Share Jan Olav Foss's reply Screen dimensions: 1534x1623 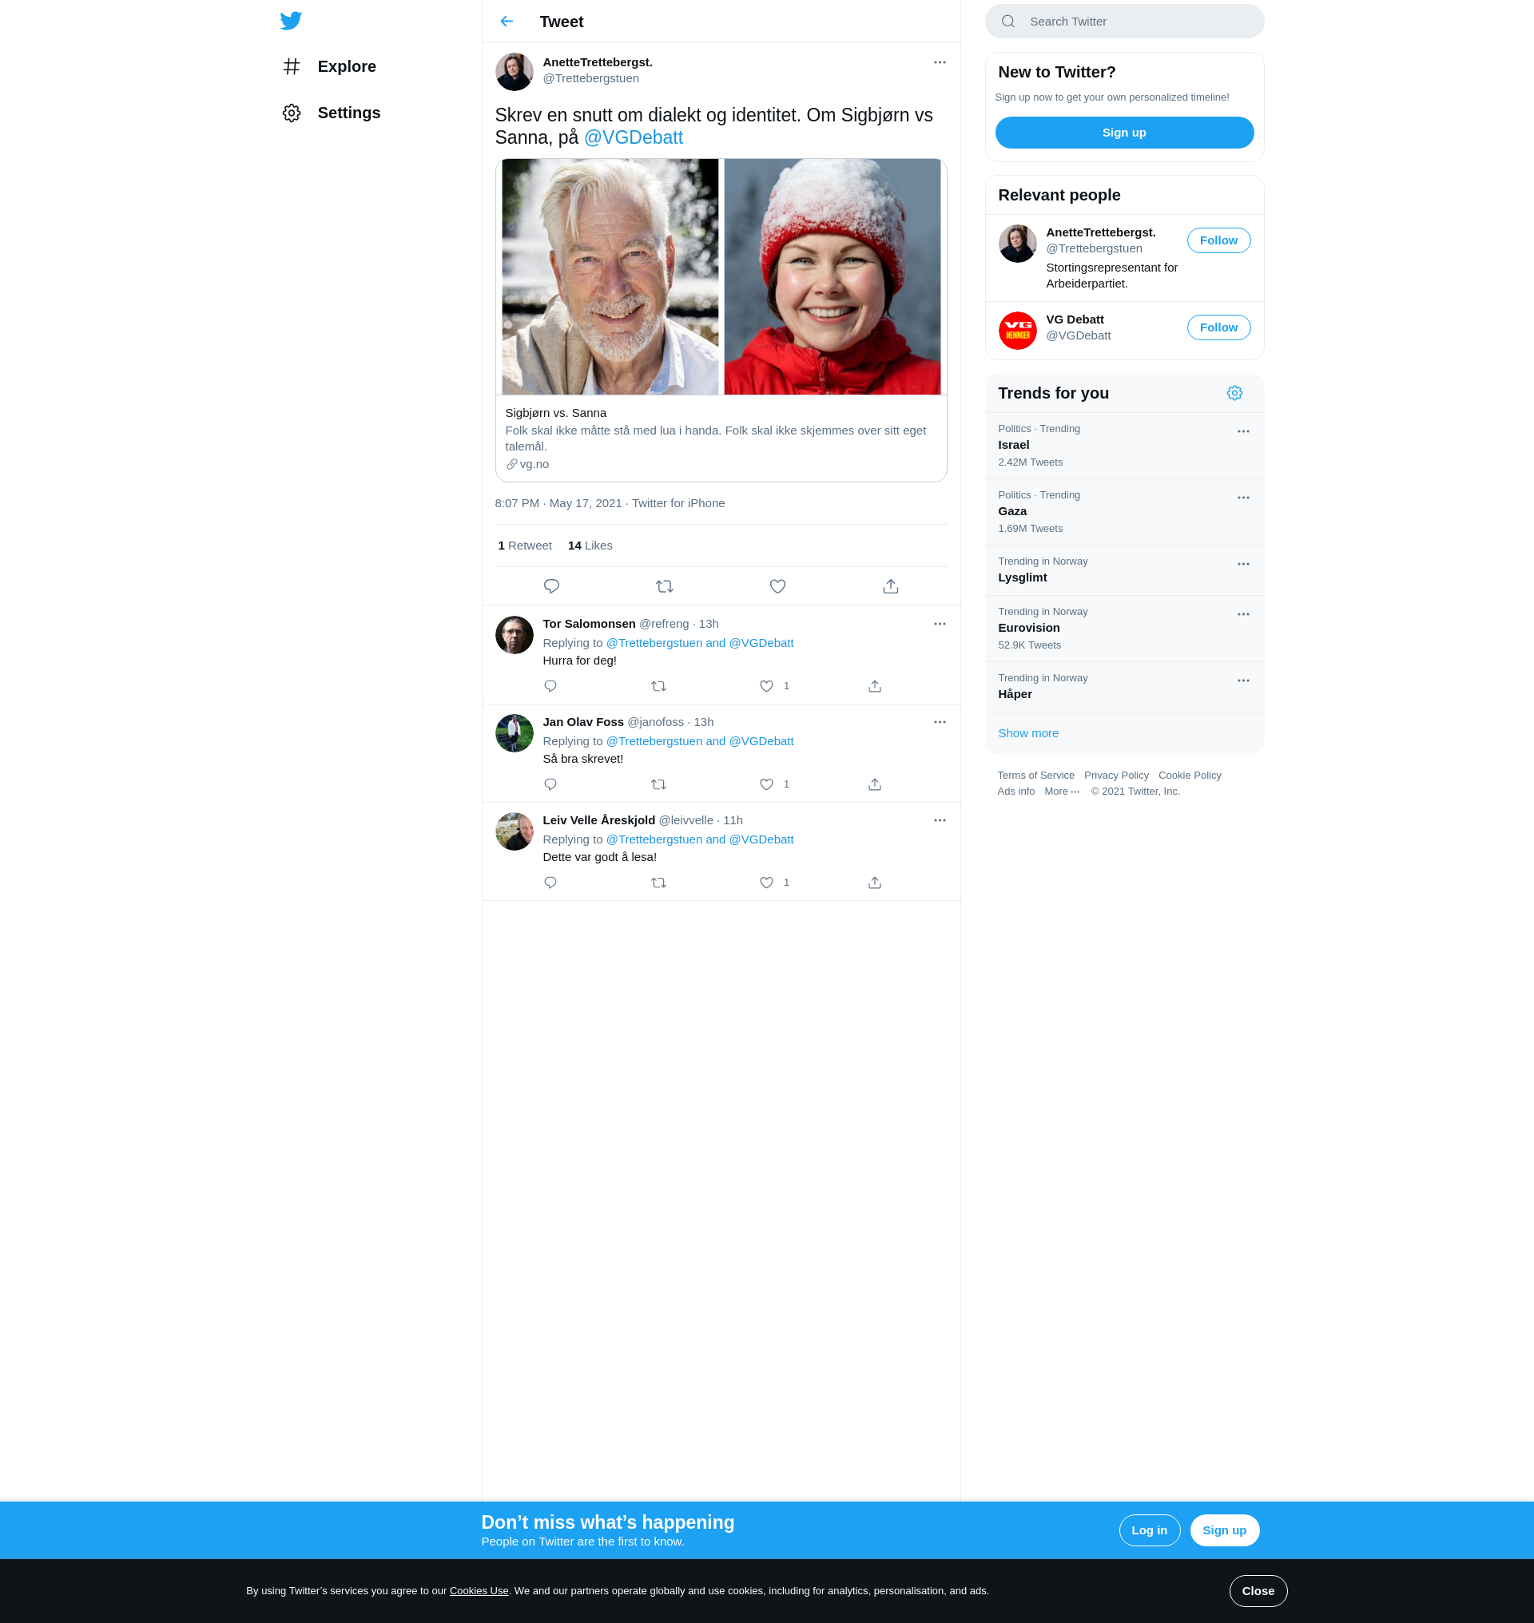pos(875,784)
